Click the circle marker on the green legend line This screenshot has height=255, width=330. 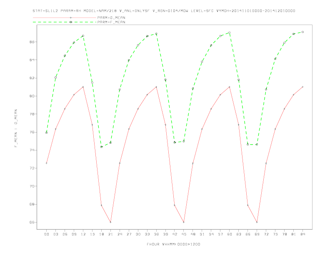coord(71,22)
